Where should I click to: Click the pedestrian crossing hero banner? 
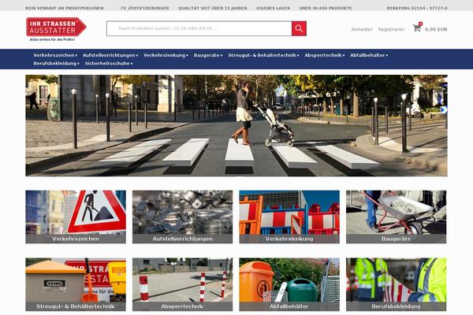click(x=236, y=125)
